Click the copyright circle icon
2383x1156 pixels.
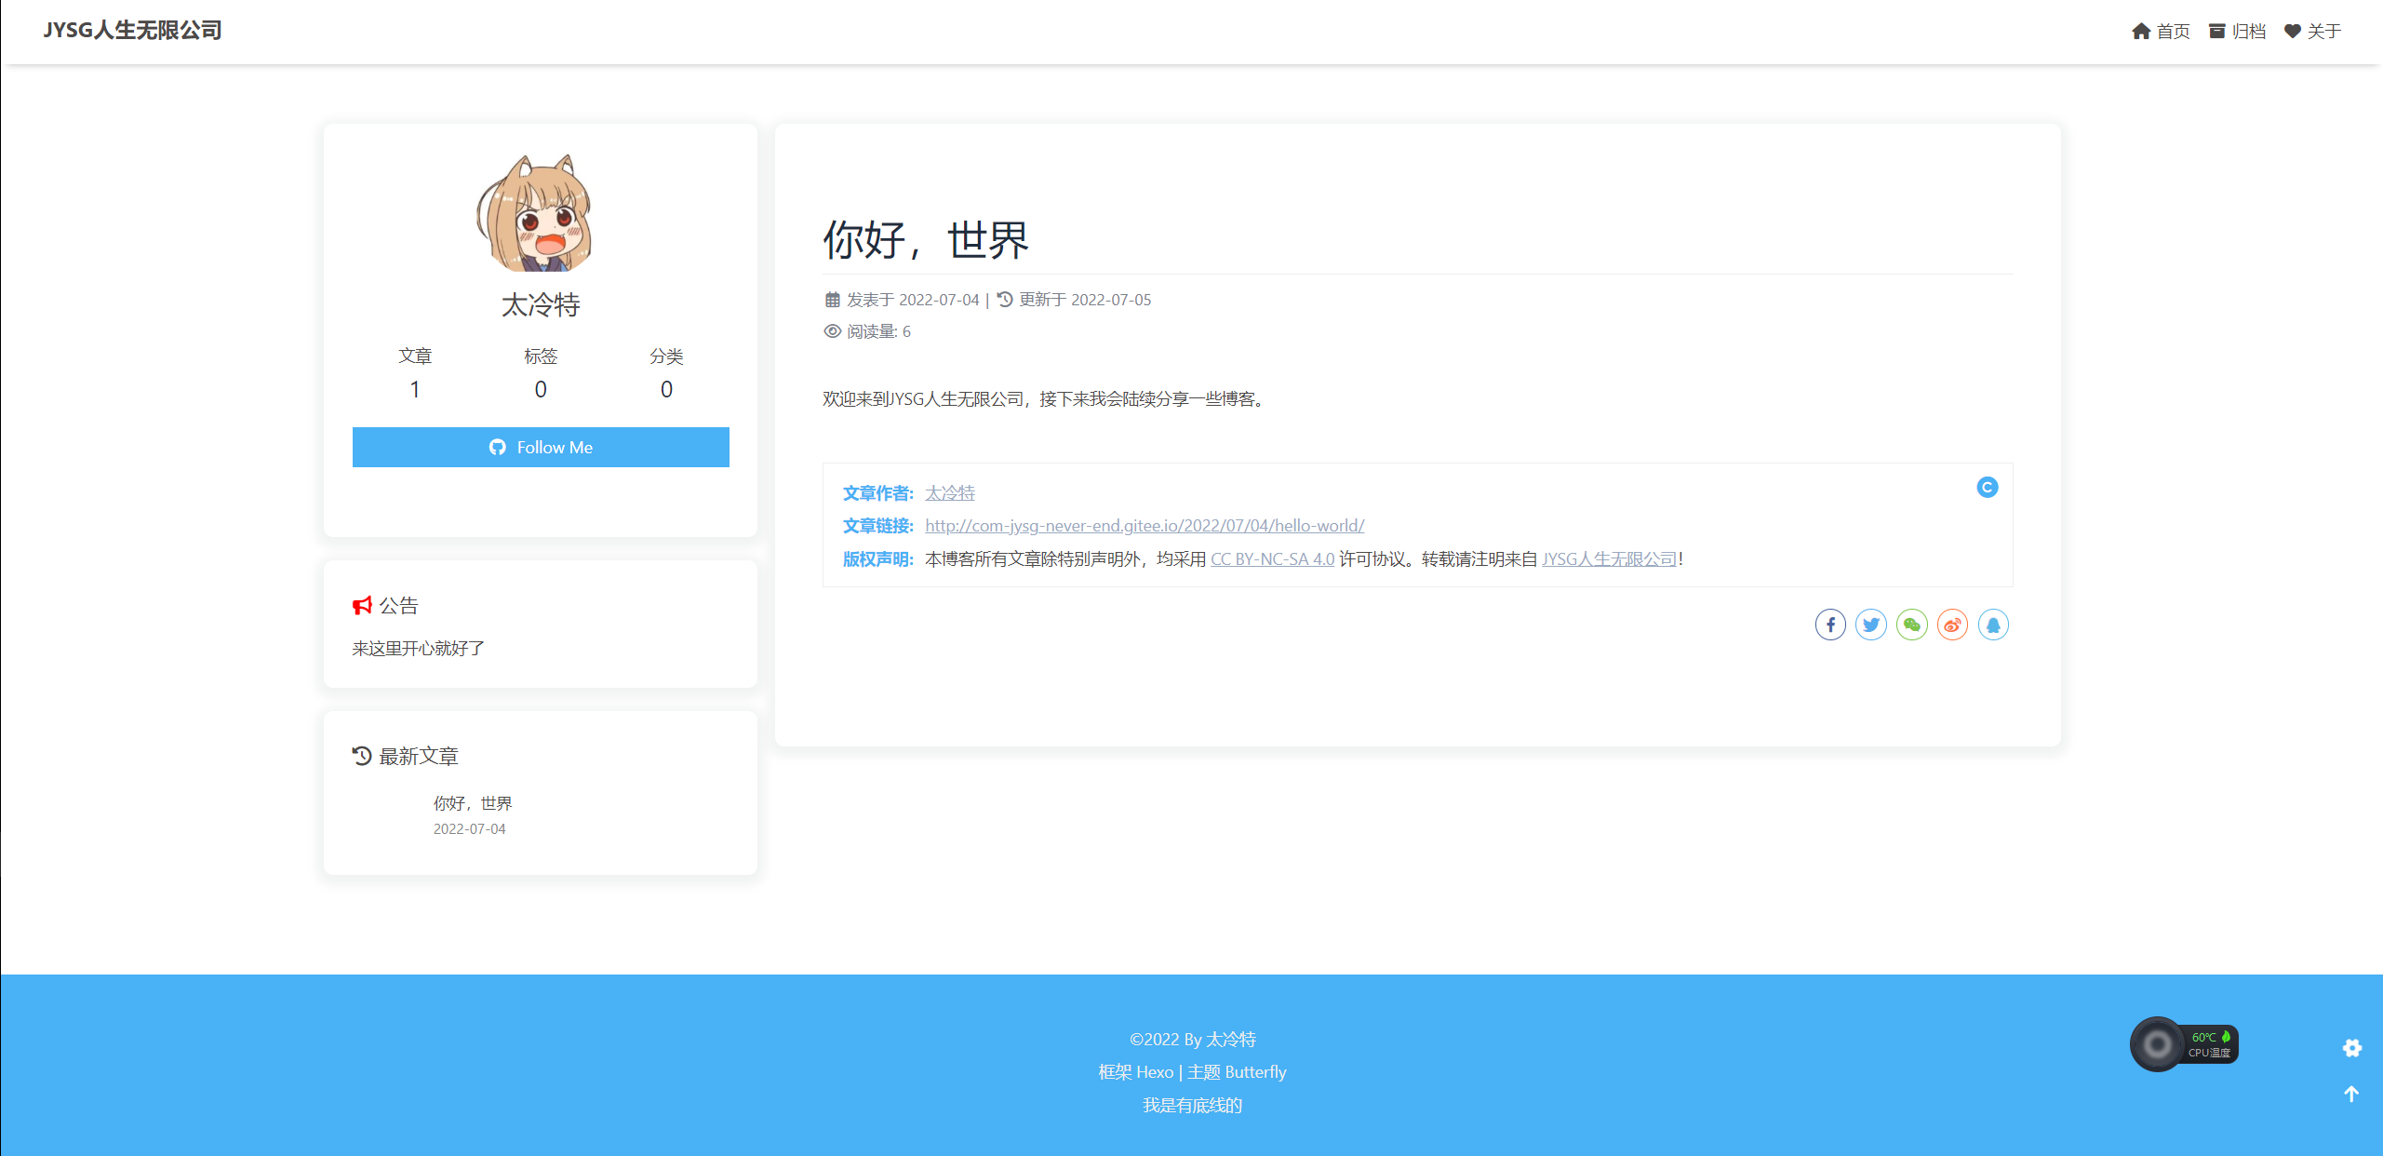1987,488
